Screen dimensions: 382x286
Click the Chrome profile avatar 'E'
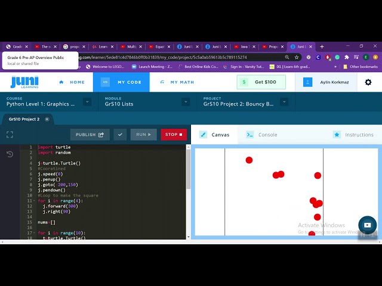(366, 57)
